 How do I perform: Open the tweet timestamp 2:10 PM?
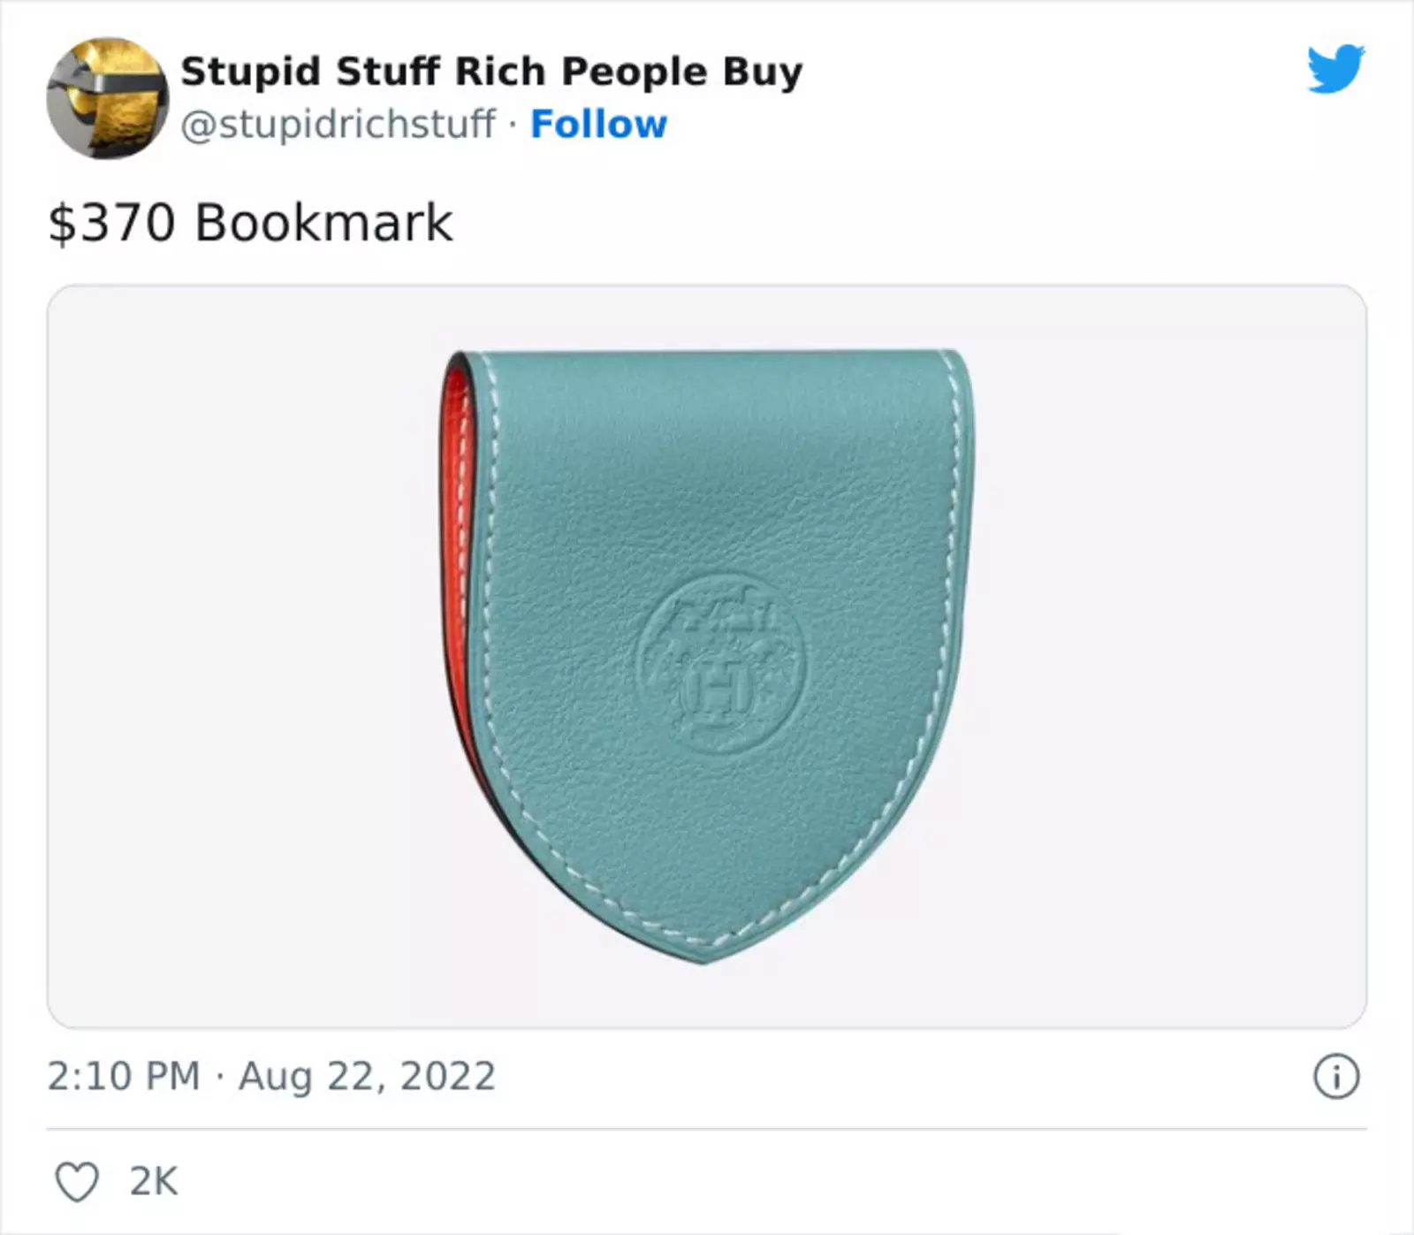pyautogui.click(x=124, y=1076)
